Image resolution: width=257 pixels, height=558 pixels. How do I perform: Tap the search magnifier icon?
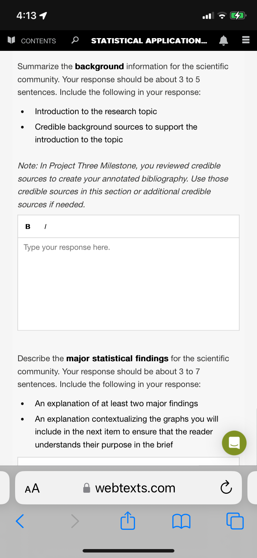point(75,41)
